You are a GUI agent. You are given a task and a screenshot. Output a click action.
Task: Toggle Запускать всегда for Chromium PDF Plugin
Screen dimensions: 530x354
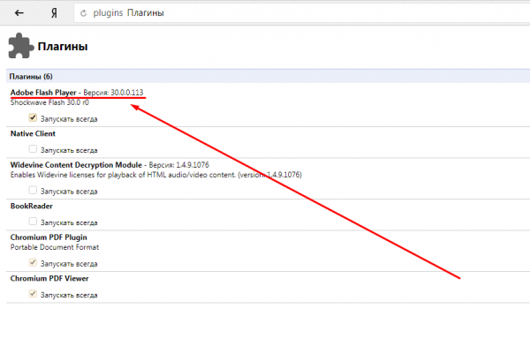[x=33, y=262]
